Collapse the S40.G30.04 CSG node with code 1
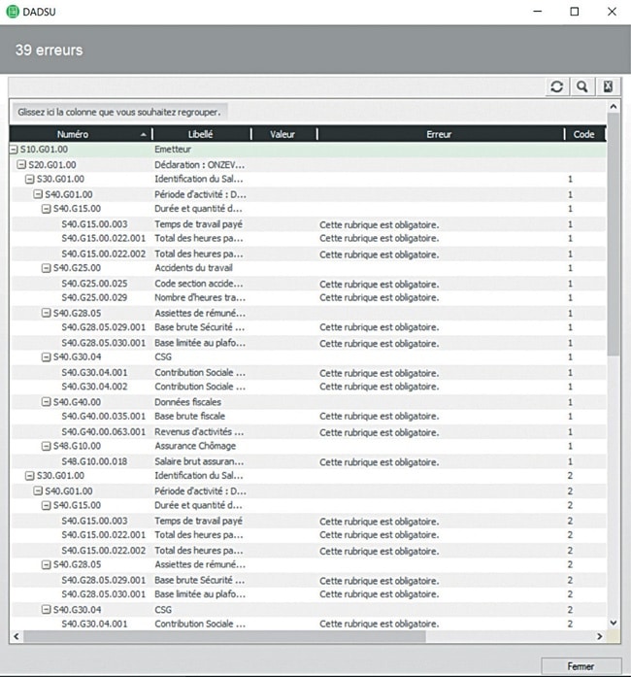Image resolution: width=631 pixels, height=677 pixels. (47, 356)
